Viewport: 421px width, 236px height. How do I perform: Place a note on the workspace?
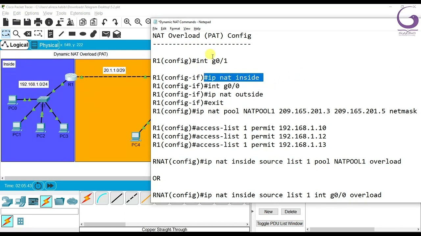(50, 34)
